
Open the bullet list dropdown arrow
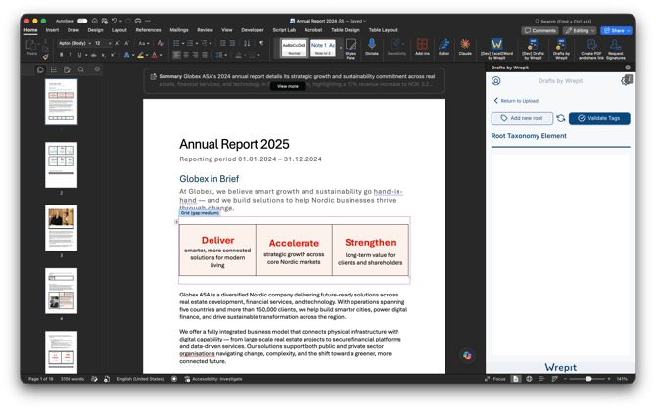183,43
